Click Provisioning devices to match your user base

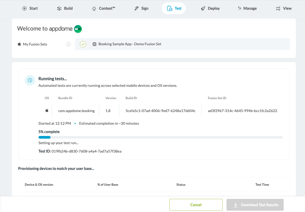click(x=56, y=169)
